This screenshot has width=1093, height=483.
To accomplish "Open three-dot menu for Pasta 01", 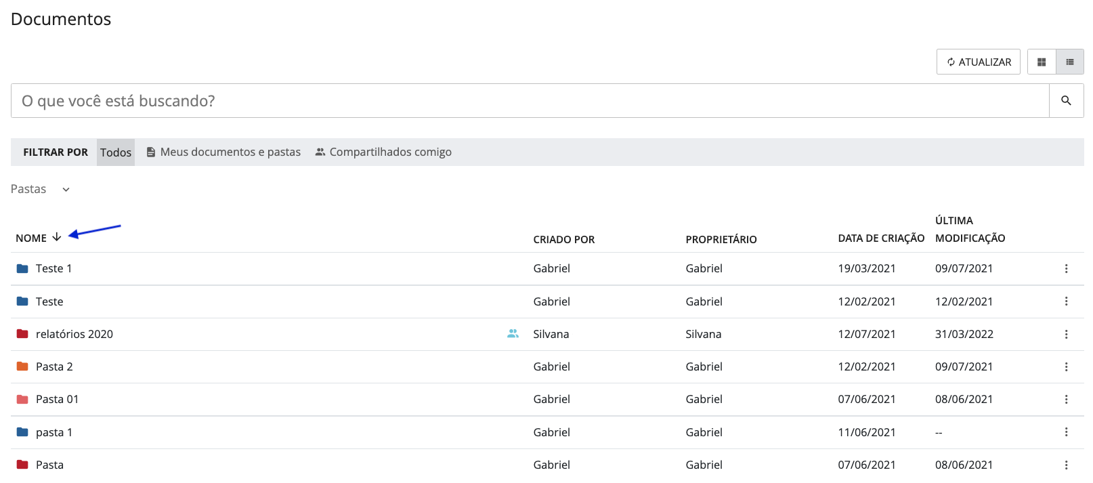I will click(1066, 400).
